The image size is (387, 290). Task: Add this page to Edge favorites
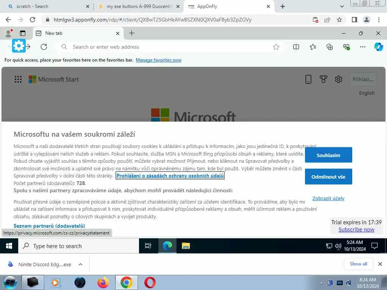[276, 47]
